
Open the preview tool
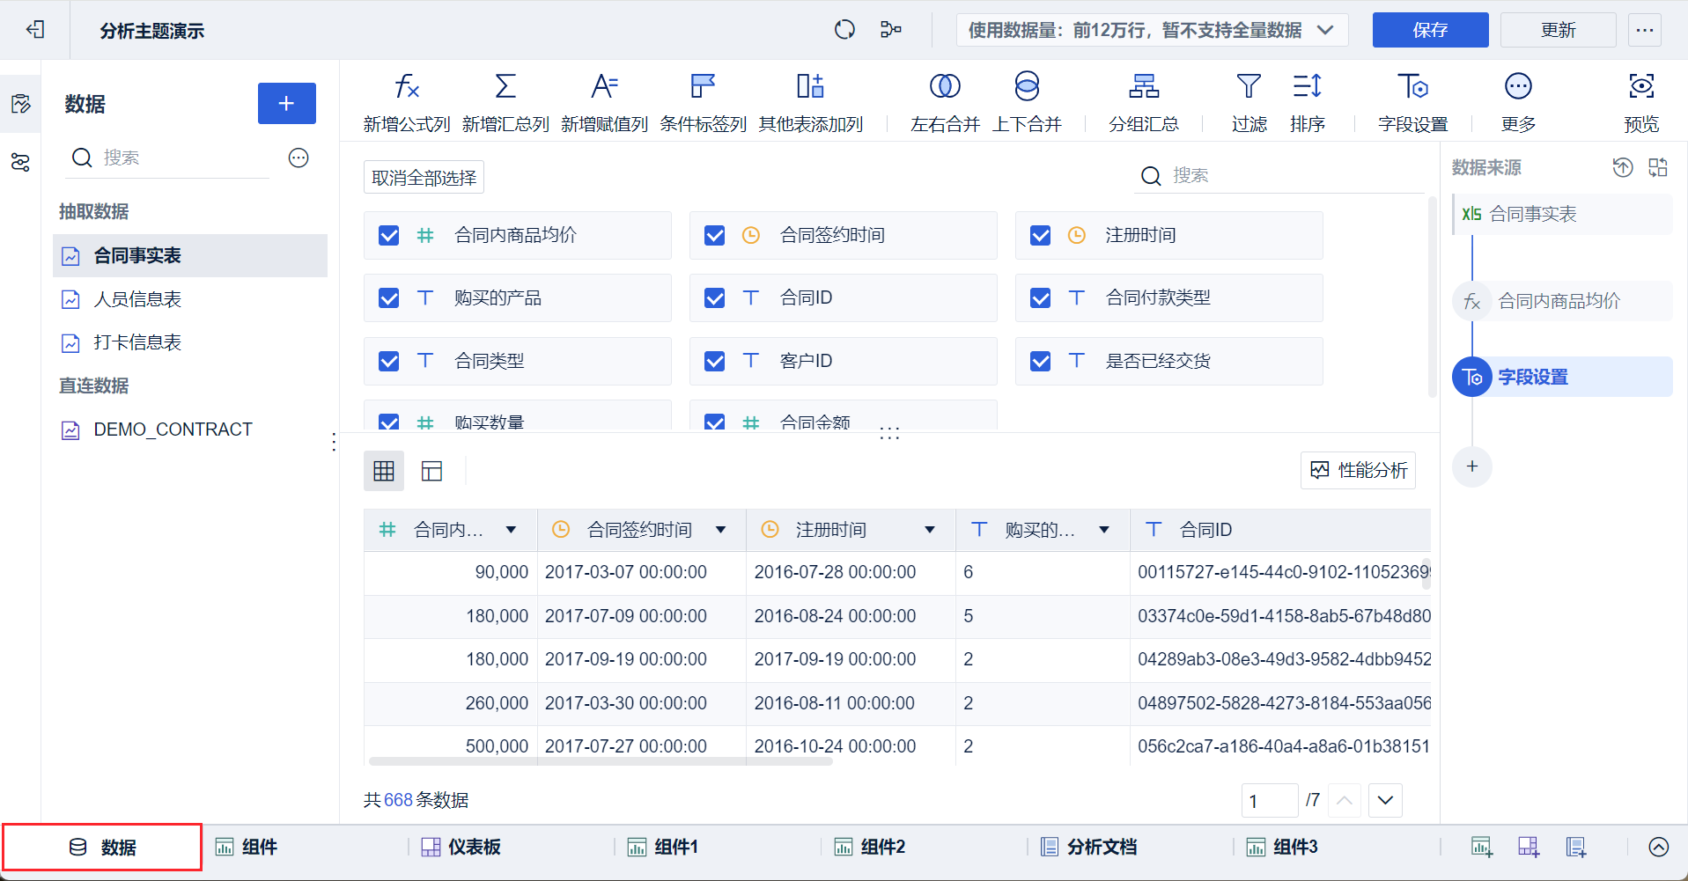point(1641,102)
